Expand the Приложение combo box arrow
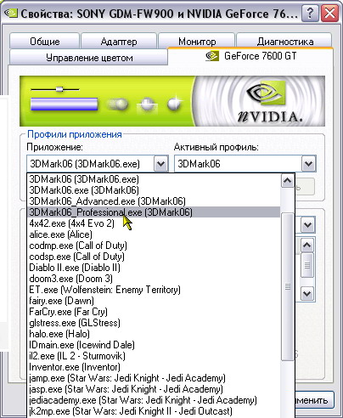Screen dimensions: 343x418 (x=160, y=163)
